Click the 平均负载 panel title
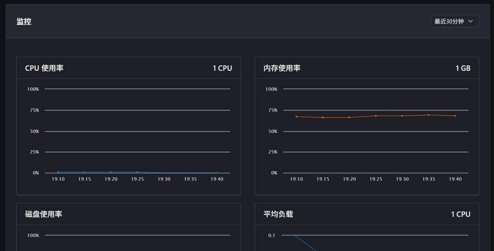 (x=278, y=214)
